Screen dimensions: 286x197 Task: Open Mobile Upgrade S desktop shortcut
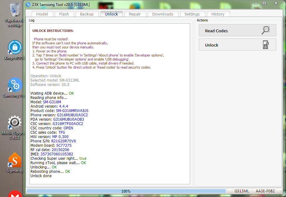(x=14, y=123)
